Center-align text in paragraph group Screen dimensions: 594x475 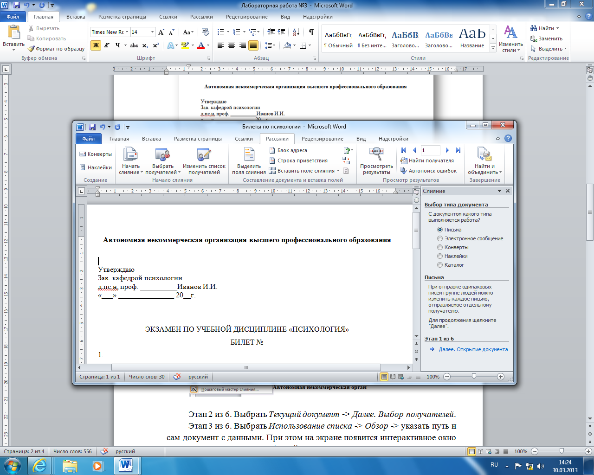[x=232, y=45]
